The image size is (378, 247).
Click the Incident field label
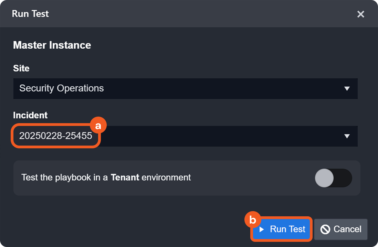(30, 115)
